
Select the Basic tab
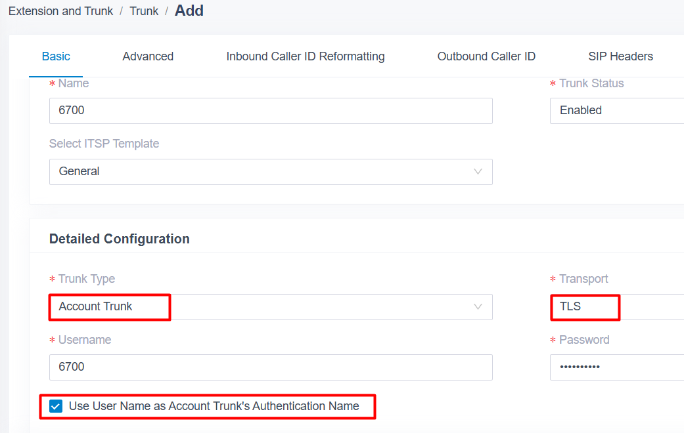pos(56,56)
